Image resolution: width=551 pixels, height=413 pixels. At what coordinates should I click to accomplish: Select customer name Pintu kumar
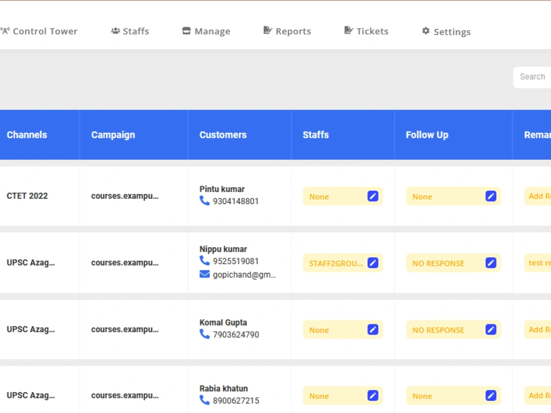[x=222, y=189]
